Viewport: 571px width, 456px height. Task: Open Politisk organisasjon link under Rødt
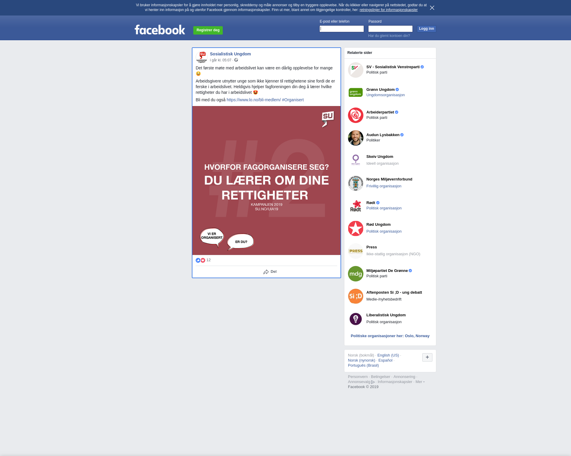(384, 208)
